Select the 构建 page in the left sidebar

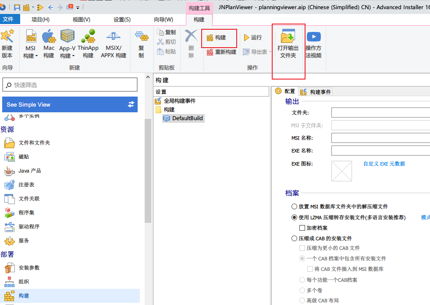point(70,296)
